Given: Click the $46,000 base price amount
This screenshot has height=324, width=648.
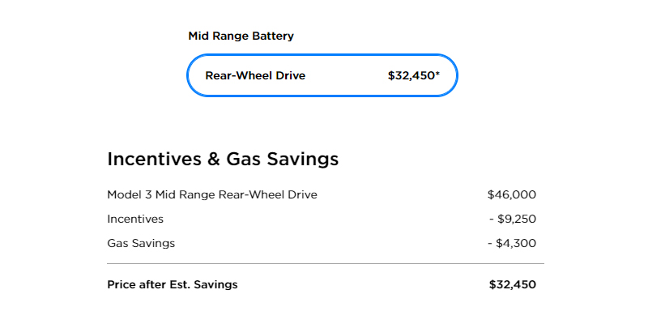Looking at the screenshot, I should 511,195.
